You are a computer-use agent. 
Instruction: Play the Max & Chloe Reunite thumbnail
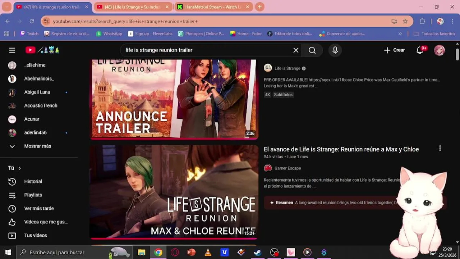click(174, 192)
